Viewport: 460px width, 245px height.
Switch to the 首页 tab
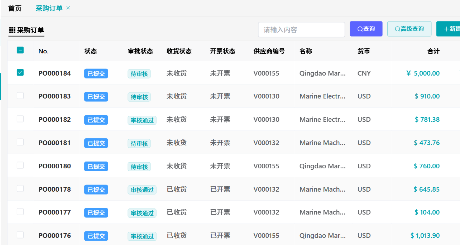point(15,8)
